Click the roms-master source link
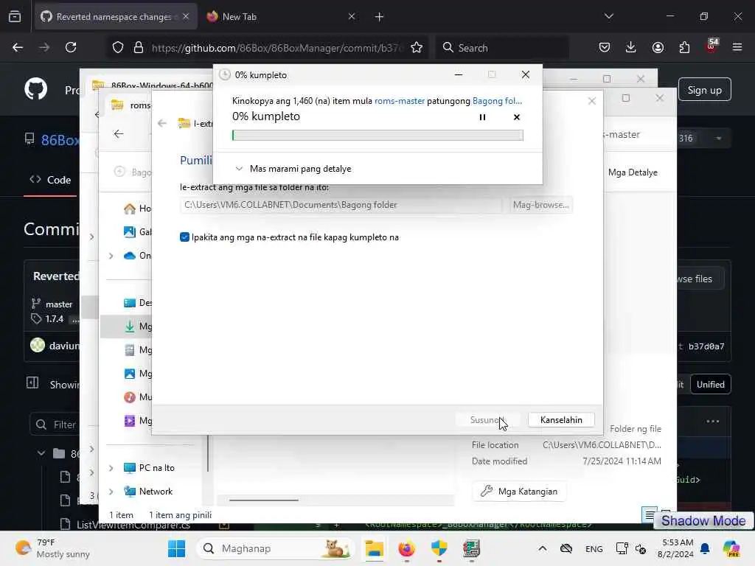The width and height of the screenshot is (755, 566). coord(399,101)
